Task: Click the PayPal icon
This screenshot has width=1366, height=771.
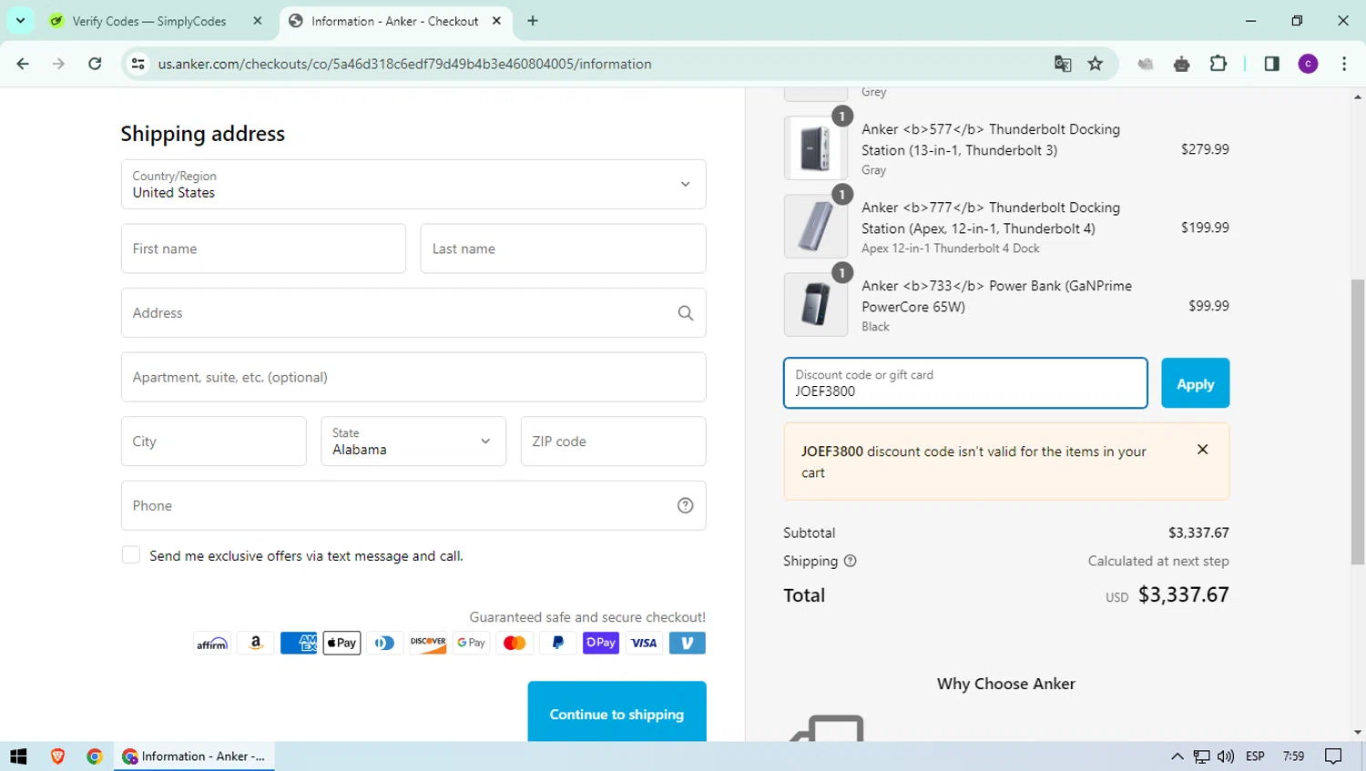Action: (x=557, y=643)
